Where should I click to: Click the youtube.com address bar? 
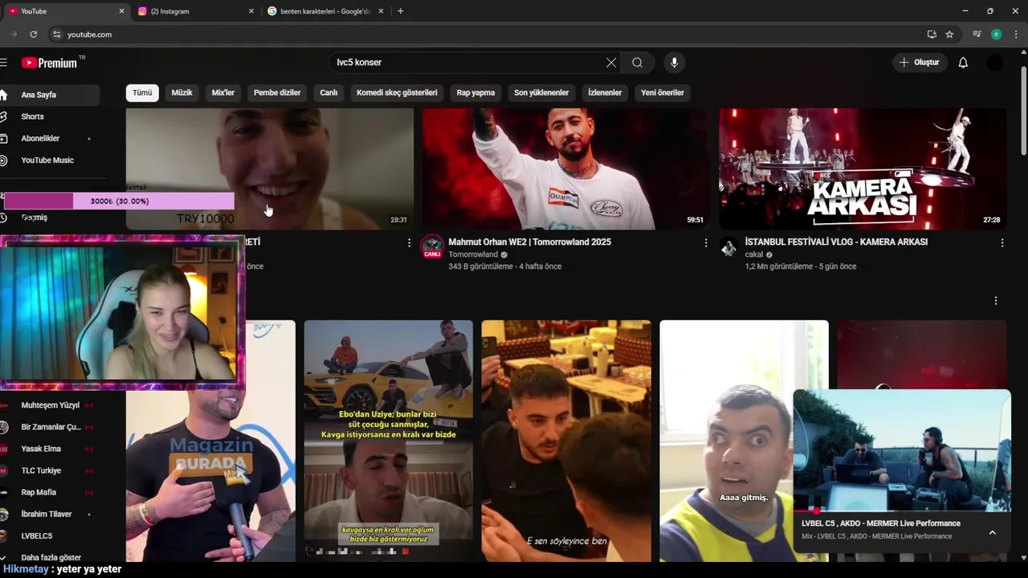click(482, 35)
